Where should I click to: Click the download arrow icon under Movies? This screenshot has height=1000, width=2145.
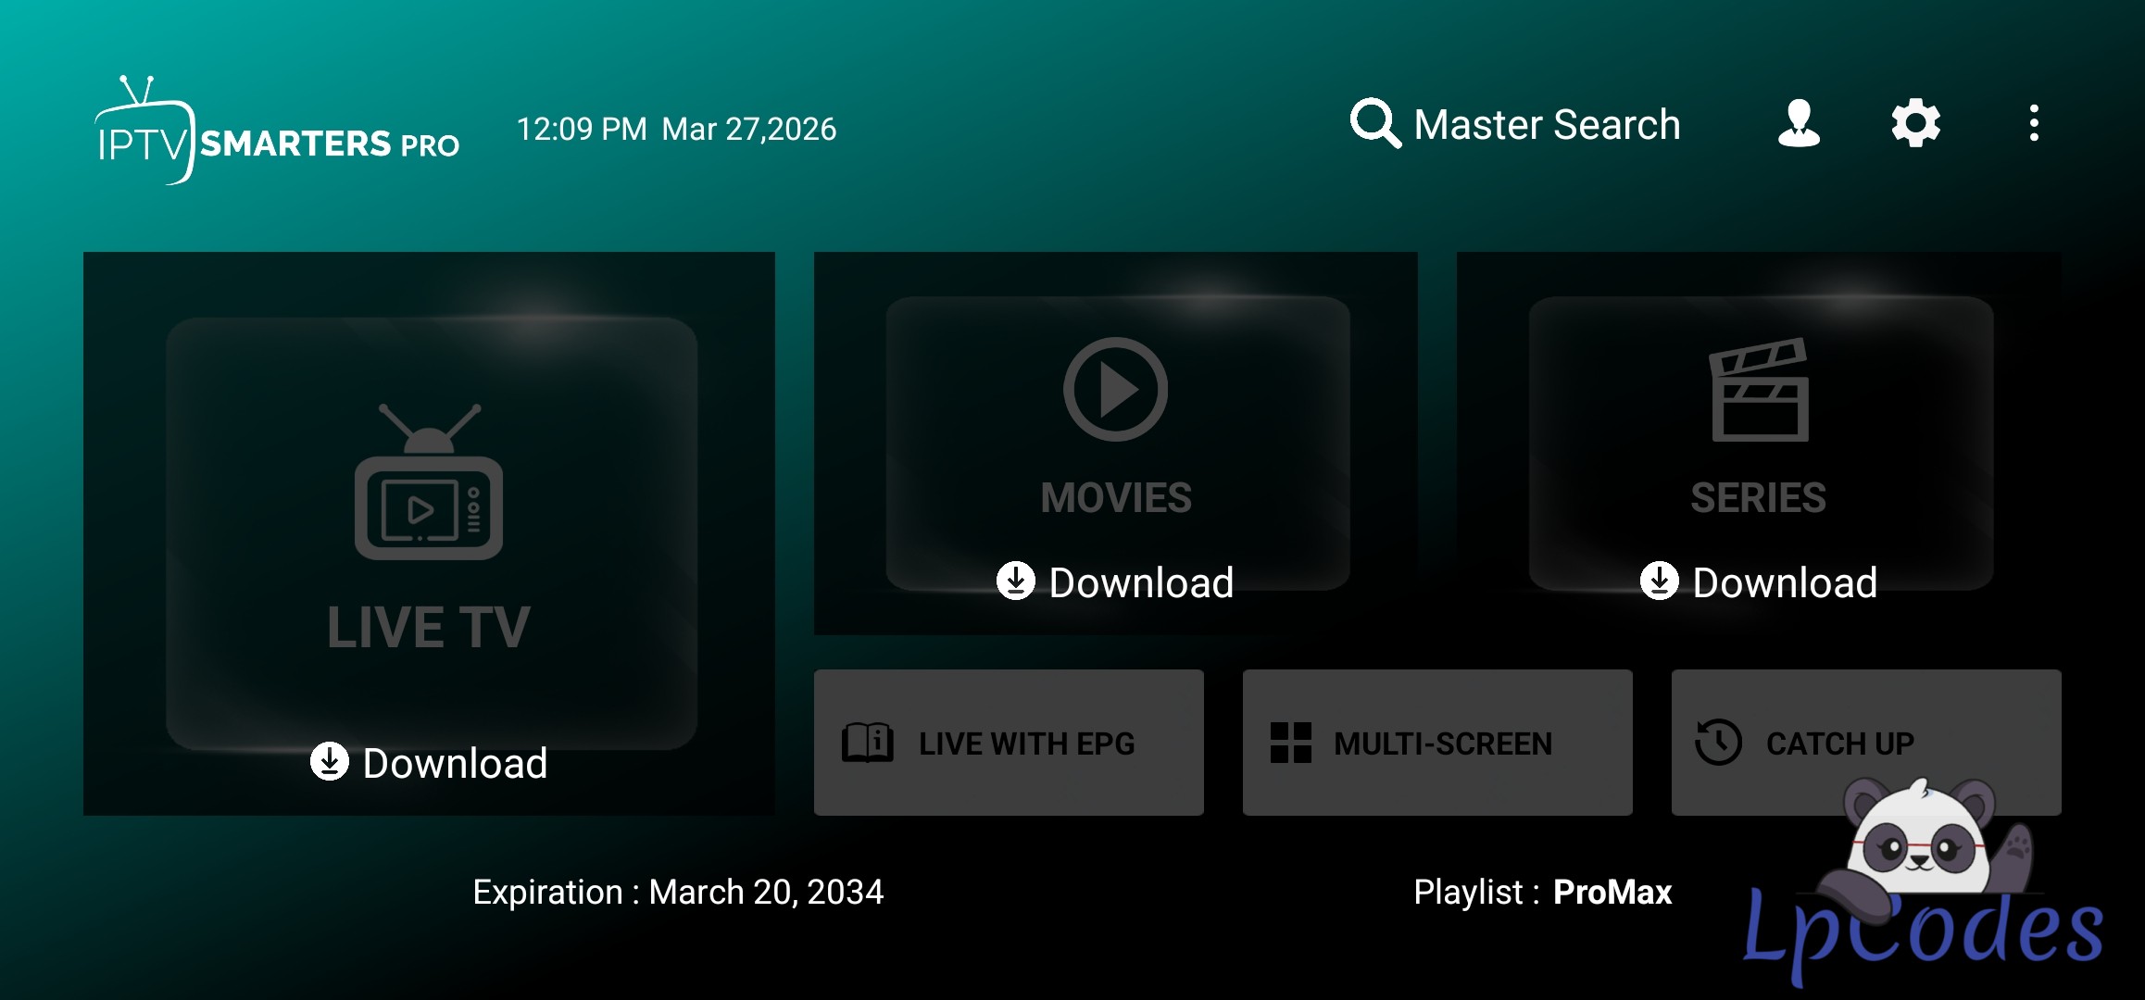click(1015, 581)
